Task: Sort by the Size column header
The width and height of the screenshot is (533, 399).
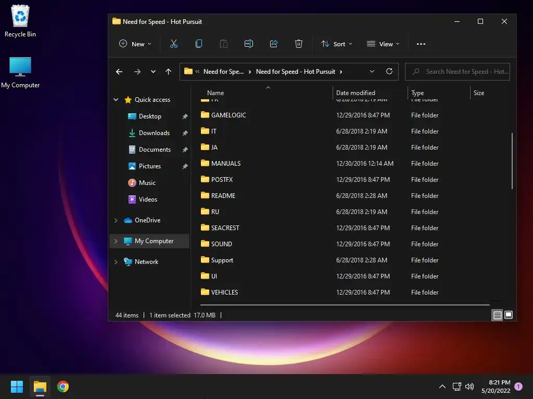Action: [479, 93]
